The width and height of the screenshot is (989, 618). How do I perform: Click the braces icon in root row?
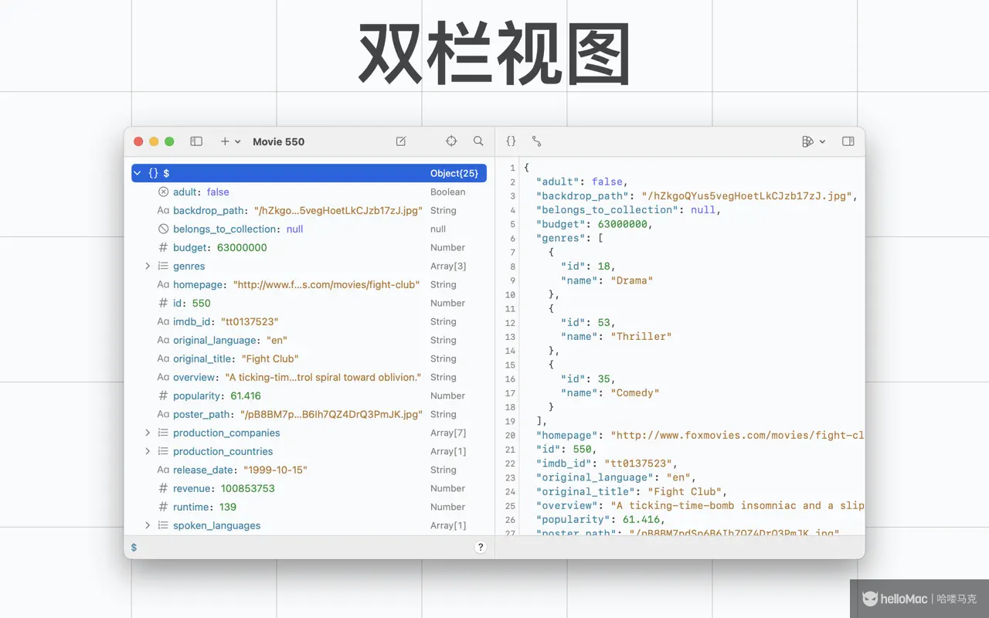pos(153,174)
